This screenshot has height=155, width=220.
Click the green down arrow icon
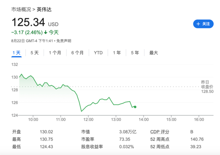[x=45, y=33]
